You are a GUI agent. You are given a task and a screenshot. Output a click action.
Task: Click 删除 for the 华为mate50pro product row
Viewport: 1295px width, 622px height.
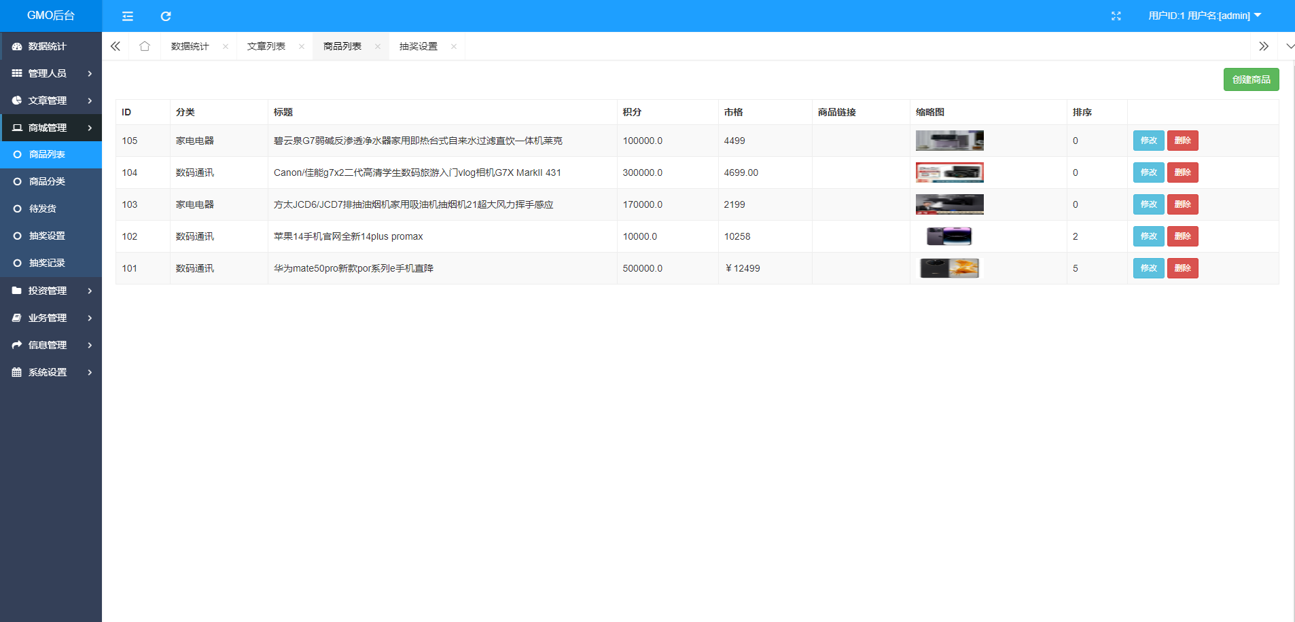[x=1182, y=268]
